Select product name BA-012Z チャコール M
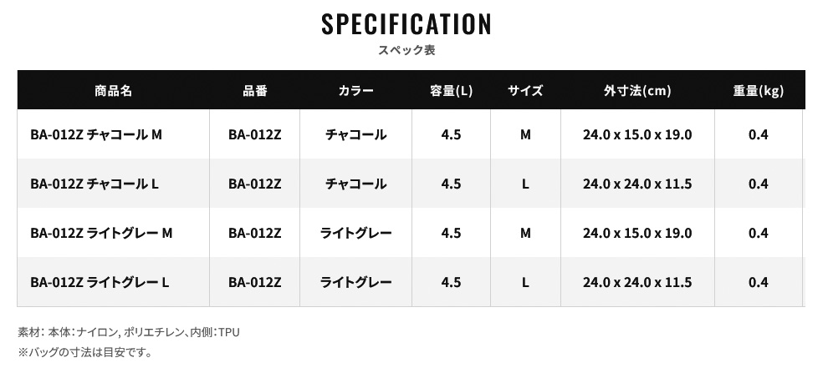The width and height of the screenshot is (823, 368). (95, 134)
